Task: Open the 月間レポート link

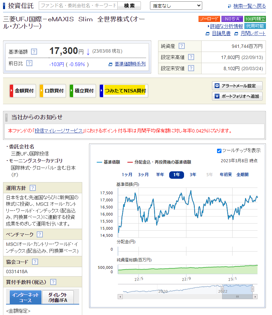Action: coord(253,33)
